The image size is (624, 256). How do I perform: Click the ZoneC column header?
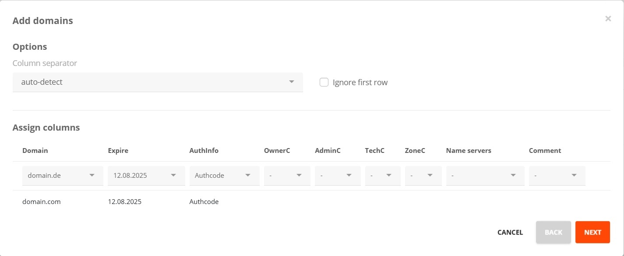click(415, 150)
